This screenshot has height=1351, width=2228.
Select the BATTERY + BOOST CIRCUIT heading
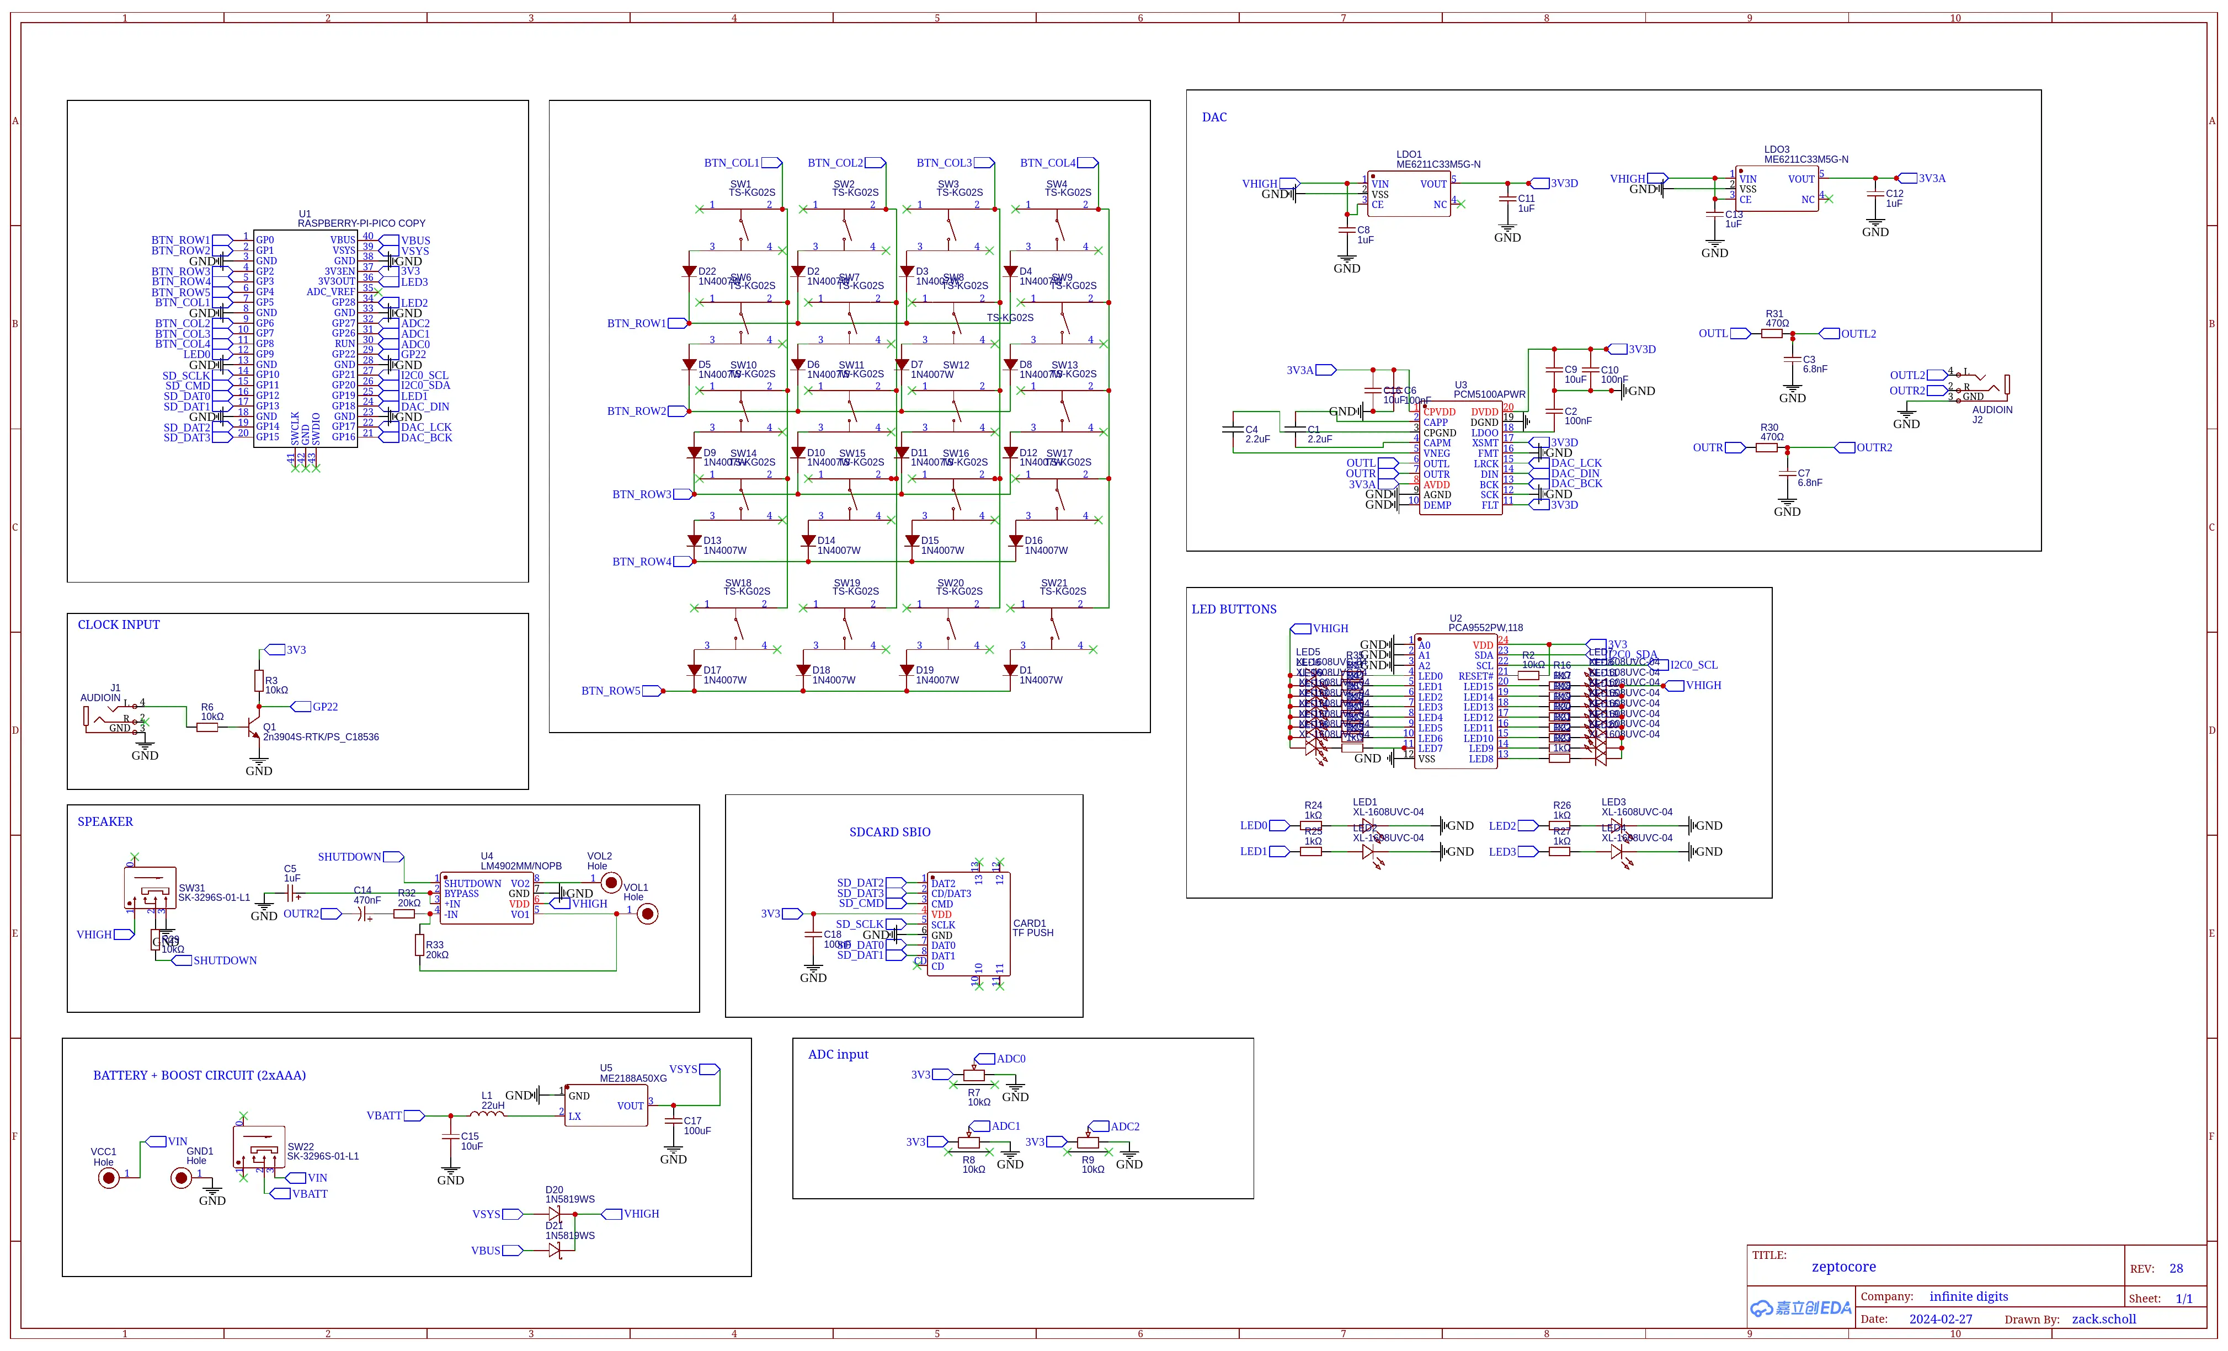(199, 1075)
